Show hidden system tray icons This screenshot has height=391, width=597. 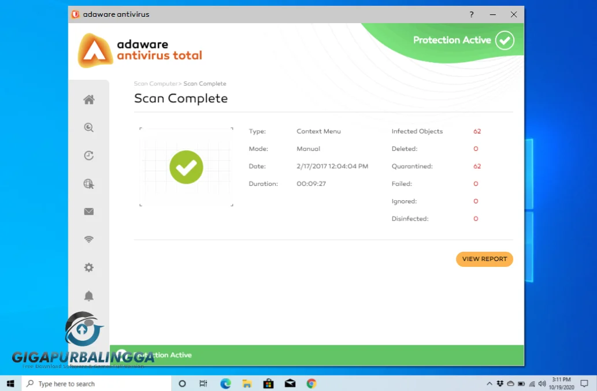click(x=490, y=383)
